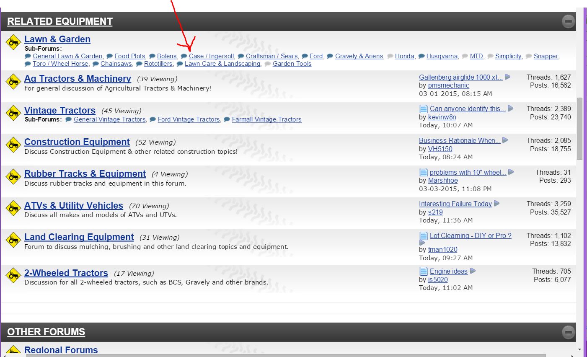Click the tractor icon beside Lawn & Garden
The height and width of the screenshot is (357, 587).
coord(13,42)
